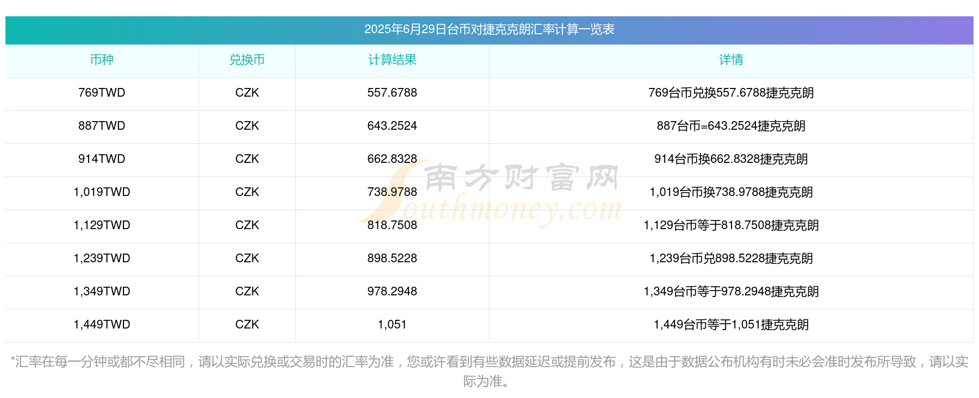Image resolution: width=979 pixels, height=398 pixels.
Task: Select the '1,349TWD' cell
Action: coord(102,292)
